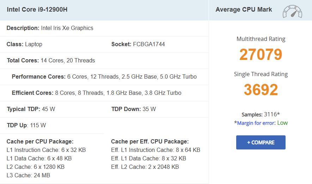Viewport: 312px width, 184px height.
Task: Select the Intel Core i9-12900H heading
Action: coord(37,10)
